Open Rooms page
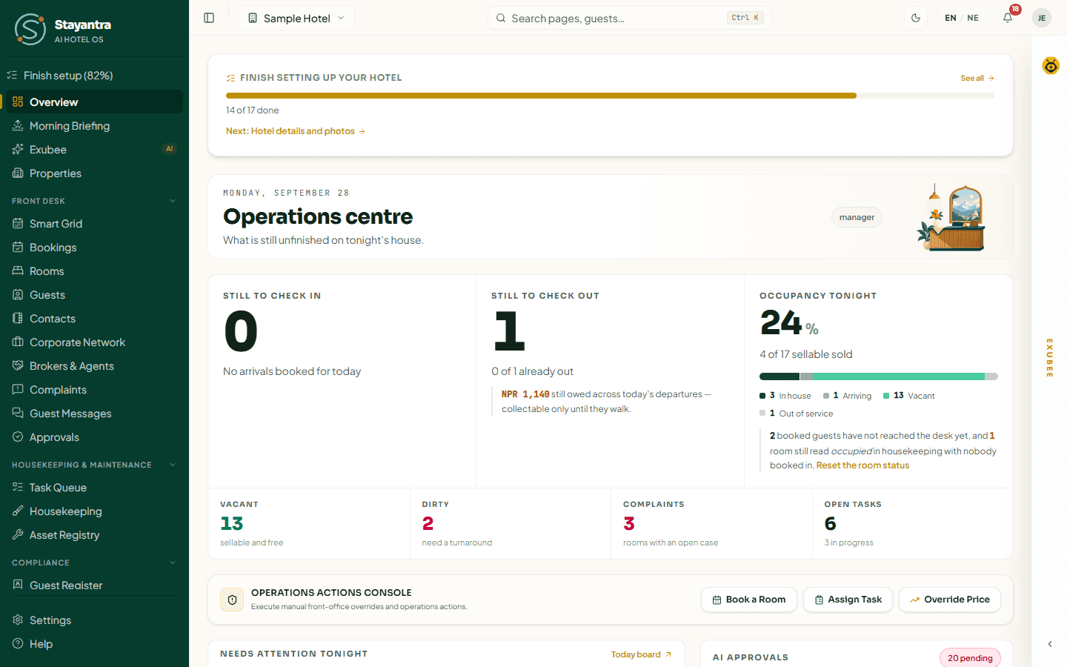Screen dimensions: 1067x667 click(x=94, y=271)
